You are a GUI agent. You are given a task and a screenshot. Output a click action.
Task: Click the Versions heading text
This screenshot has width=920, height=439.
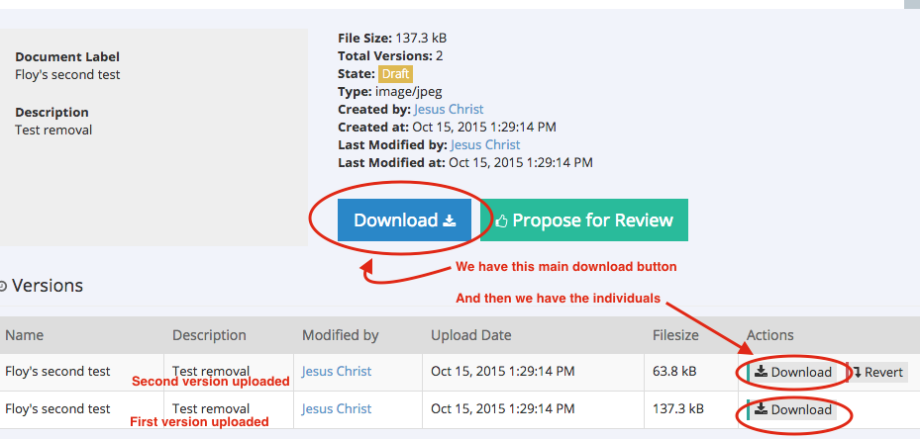click(48, 286)
